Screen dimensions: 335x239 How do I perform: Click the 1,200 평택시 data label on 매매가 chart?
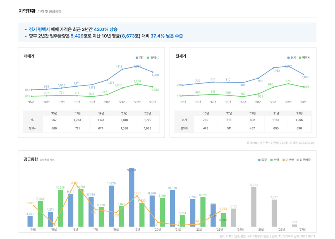tap(137, 81)
